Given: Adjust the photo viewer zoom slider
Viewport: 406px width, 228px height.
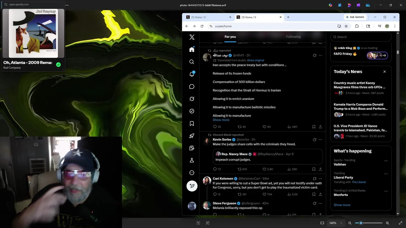Looking at the screenshot, I should click(369, 223).
